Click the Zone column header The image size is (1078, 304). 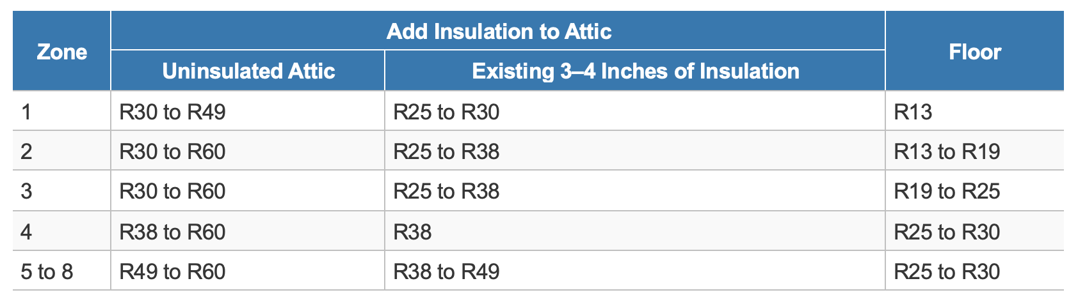tap(61, 51)
